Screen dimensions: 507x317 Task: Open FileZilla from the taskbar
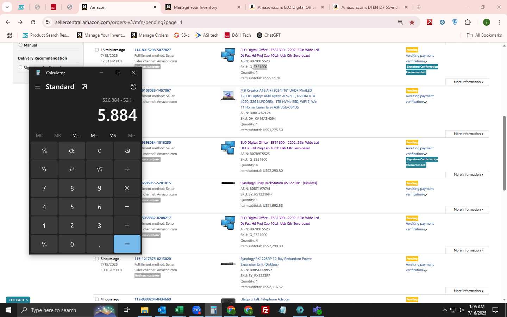tap(265, 310)
